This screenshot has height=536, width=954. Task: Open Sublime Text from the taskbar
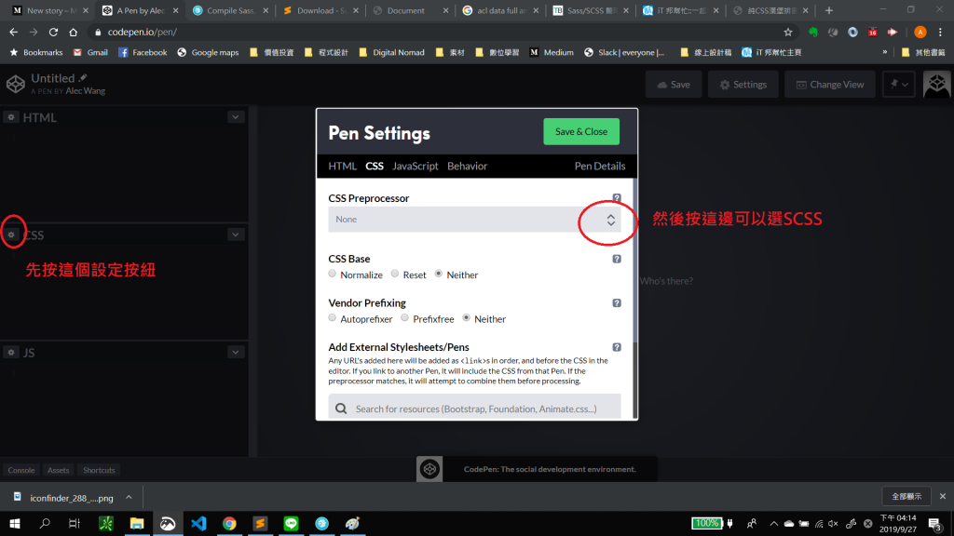coord(261,523)
